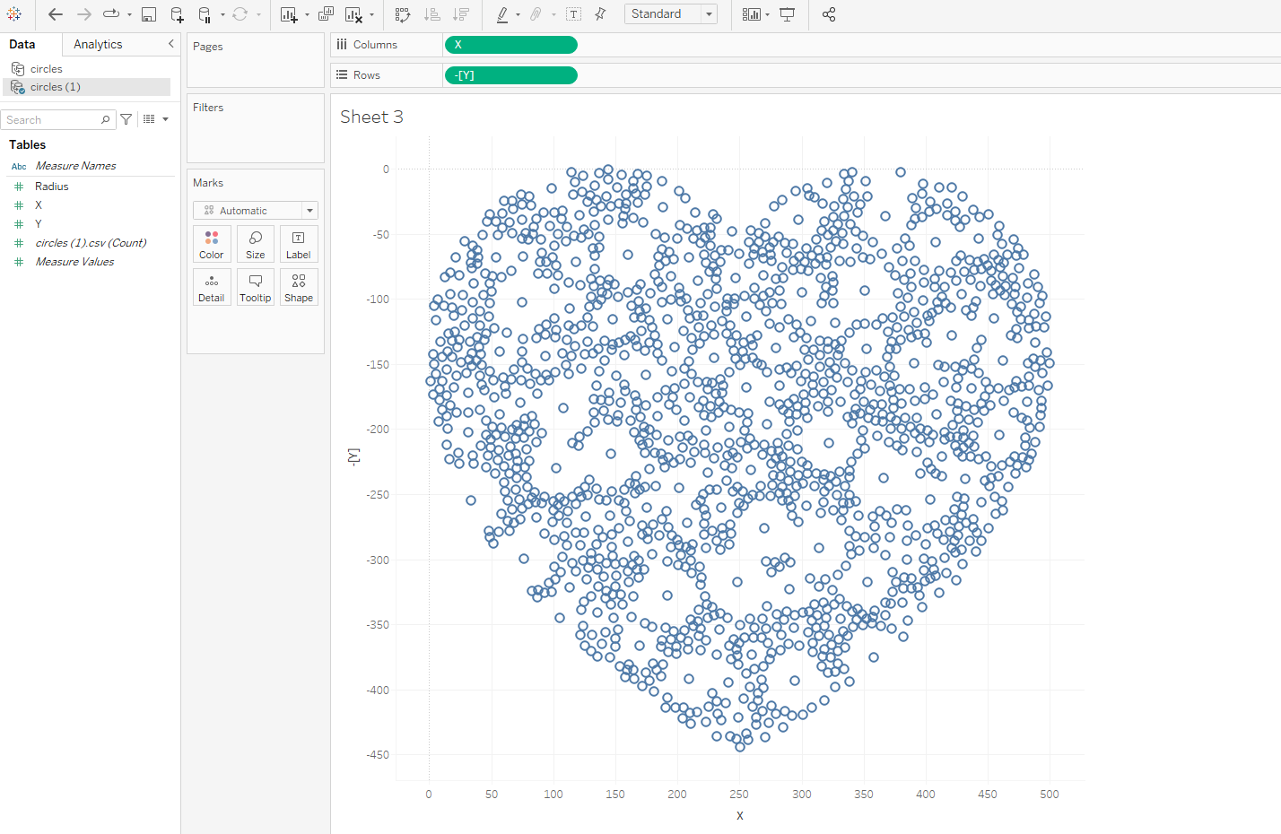Duplicate the current sheet

point(326,14)
